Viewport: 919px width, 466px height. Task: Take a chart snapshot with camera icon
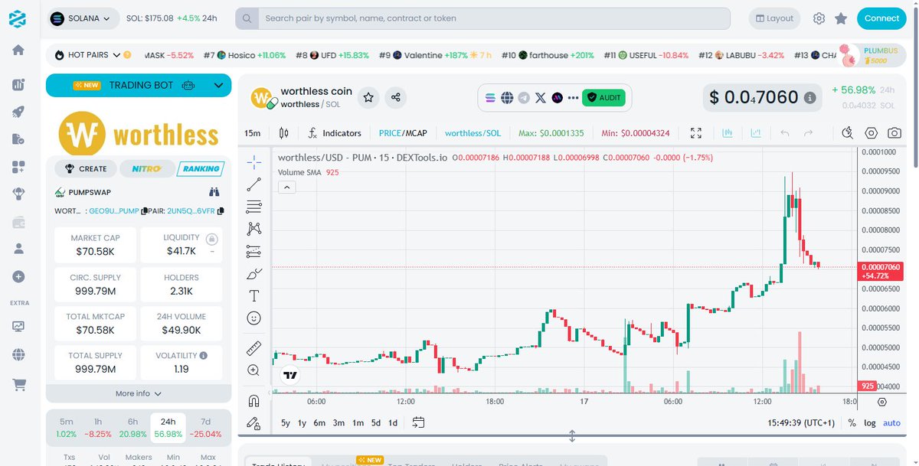point(894,133)
